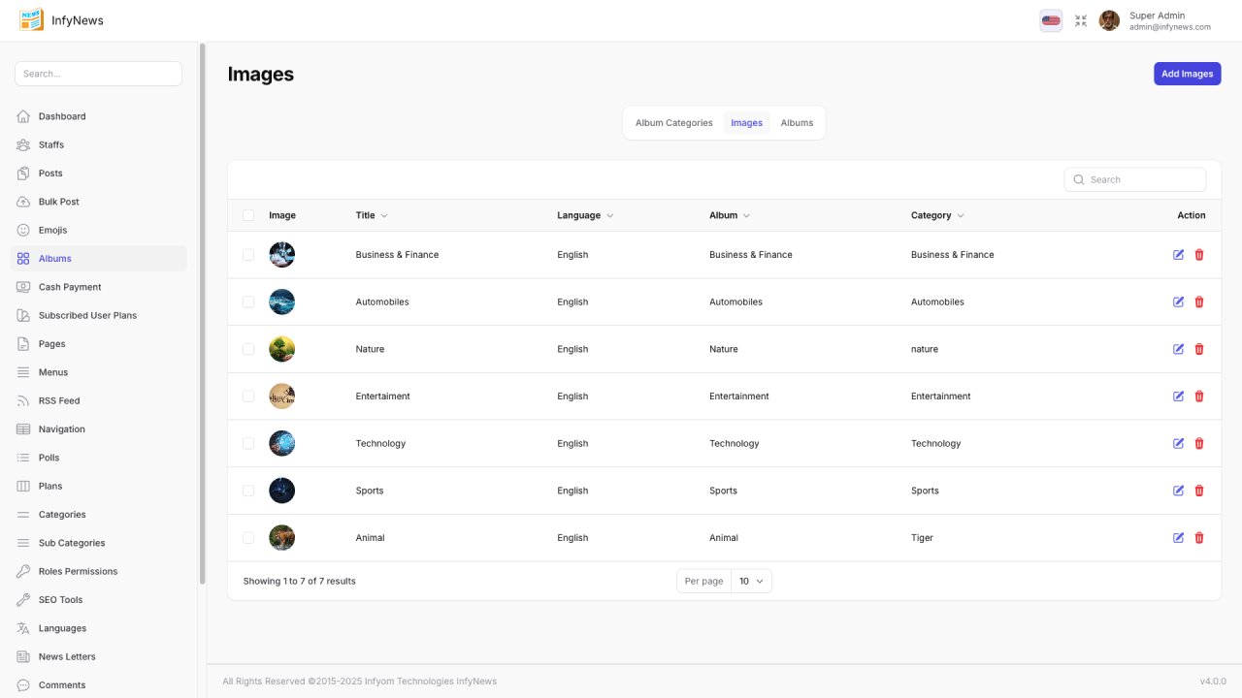
Task: Click the RSS Feed sidebar icon
Action: coord(23,400)
